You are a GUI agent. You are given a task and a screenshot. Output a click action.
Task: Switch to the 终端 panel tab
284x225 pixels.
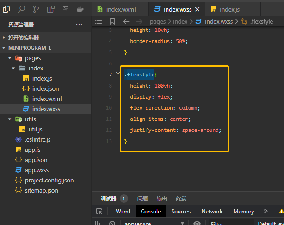pos(181,199)
